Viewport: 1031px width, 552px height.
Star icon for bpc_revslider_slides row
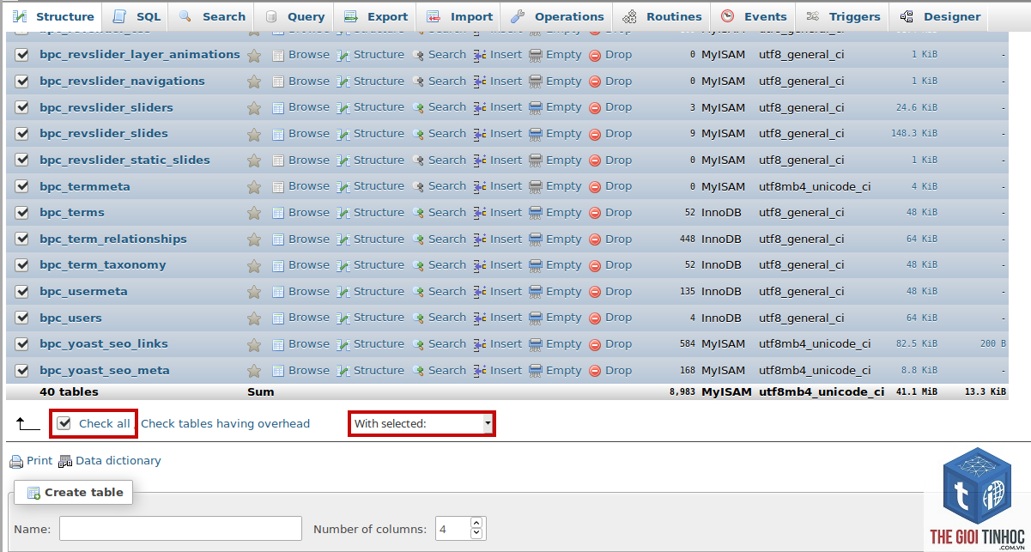pyautogui.click(x=254, y=134)
